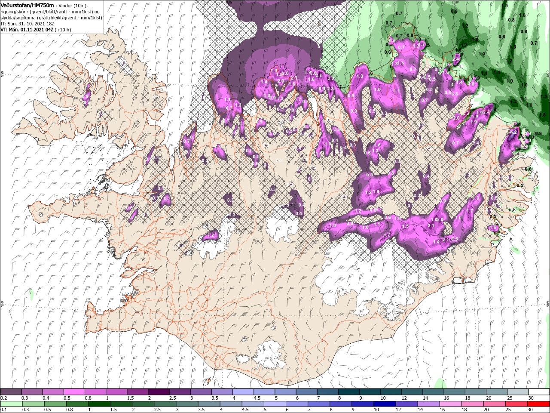Pick the pure red rain swatch above 30
The height and width of the screenshot is (413, 550).
tap(539, 404)
